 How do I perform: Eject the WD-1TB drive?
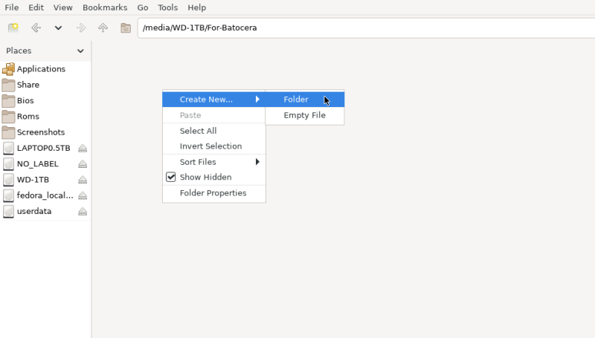[x=83, y=180]
